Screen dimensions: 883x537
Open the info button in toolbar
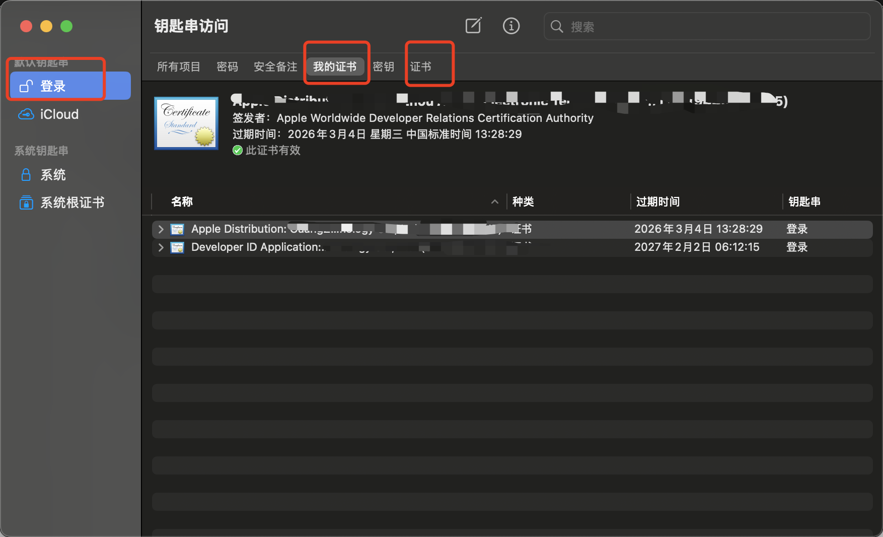pyautogui.click(x=511, y=26)
